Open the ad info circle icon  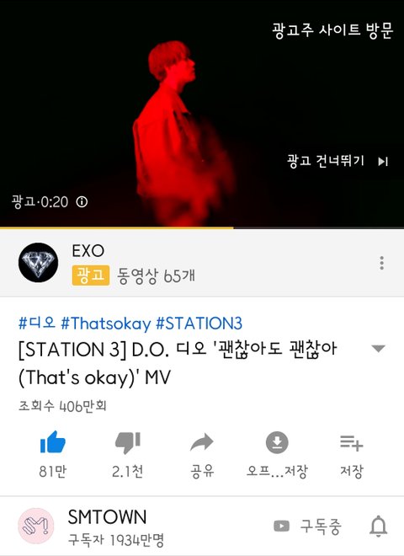pos(82,202)
